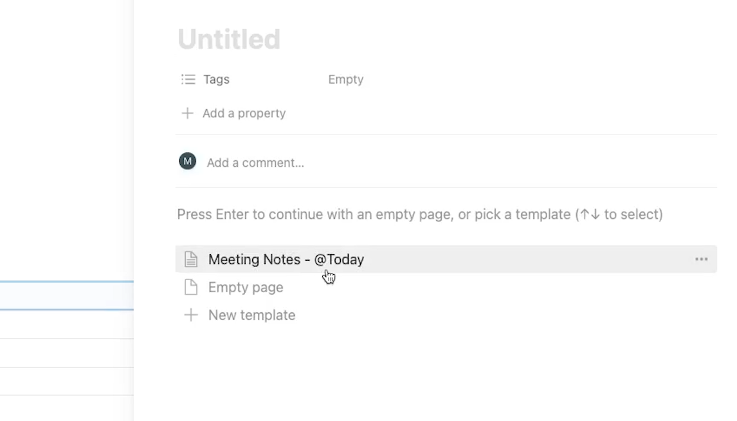Image resolution: width=737 pixels, height=421 pixels.
Task: Select the blue highlighted row in left panel
Action: coord(67,296)
